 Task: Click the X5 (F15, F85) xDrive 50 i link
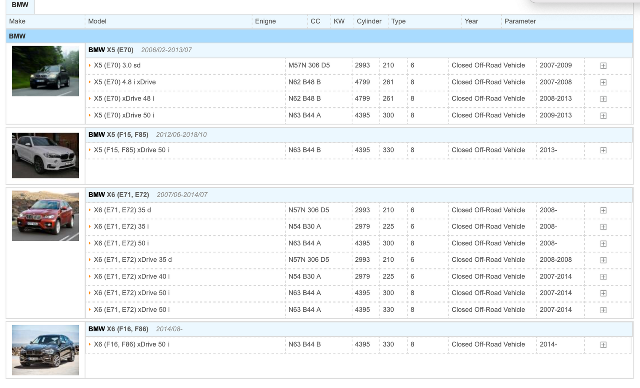tap(131, 150)
